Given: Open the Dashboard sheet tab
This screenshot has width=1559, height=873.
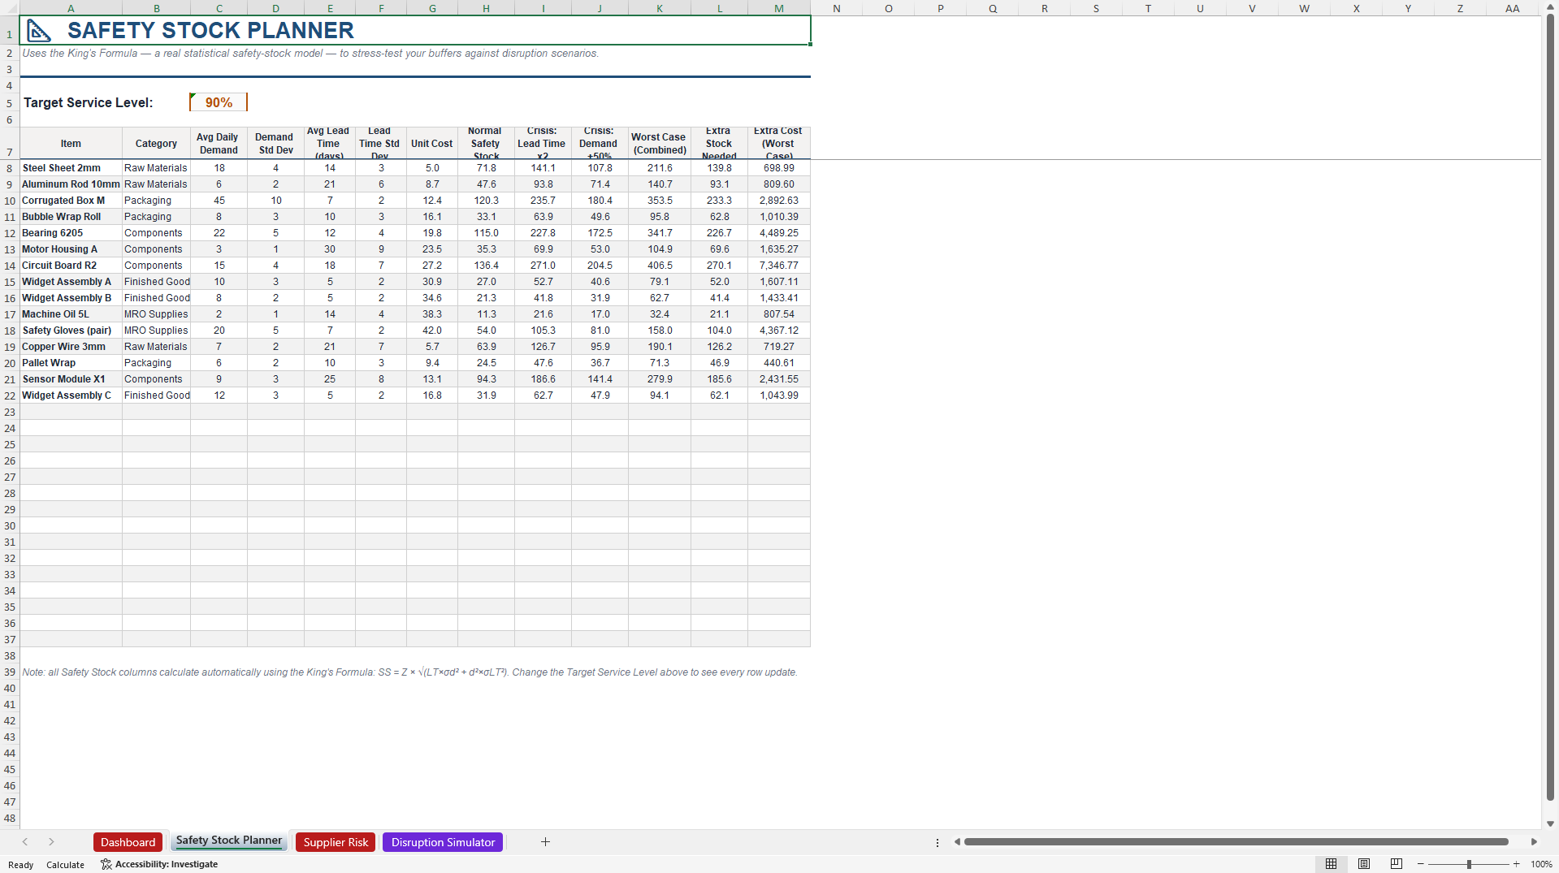Looking at the screenshot, I should [128, 842].
